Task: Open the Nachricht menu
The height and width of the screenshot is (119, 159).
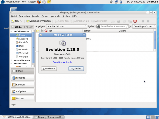Action: tap(55, 16)
